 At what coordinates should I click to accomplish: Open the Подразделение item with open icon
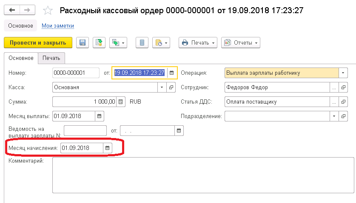(343, 116)
